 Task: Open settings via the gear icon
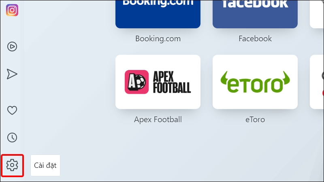pos(12,165)
